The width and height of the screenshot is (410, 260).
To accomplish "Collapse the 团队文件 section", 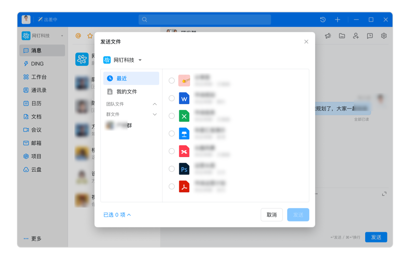I will [x=155, y=104].
